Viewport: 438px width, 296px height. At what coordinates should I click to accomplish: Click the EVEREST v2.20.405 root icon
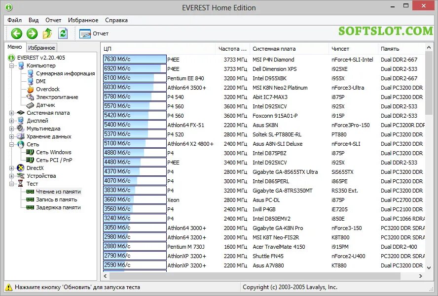pos(11,58)
